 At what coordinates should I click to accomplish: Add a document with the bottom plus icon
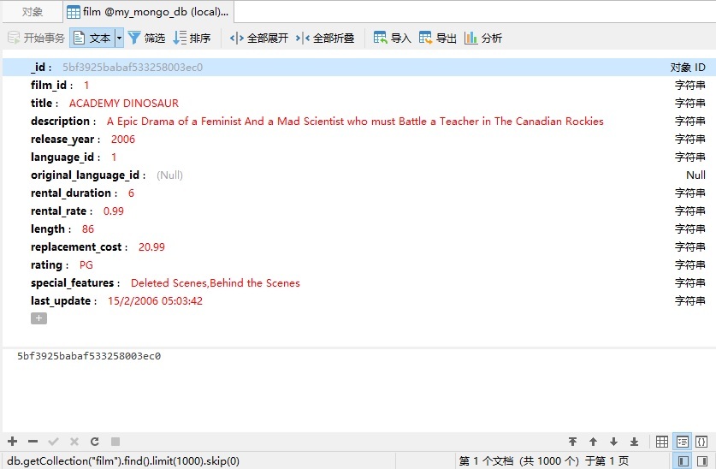pyautogui.click(x=12, y=441)
